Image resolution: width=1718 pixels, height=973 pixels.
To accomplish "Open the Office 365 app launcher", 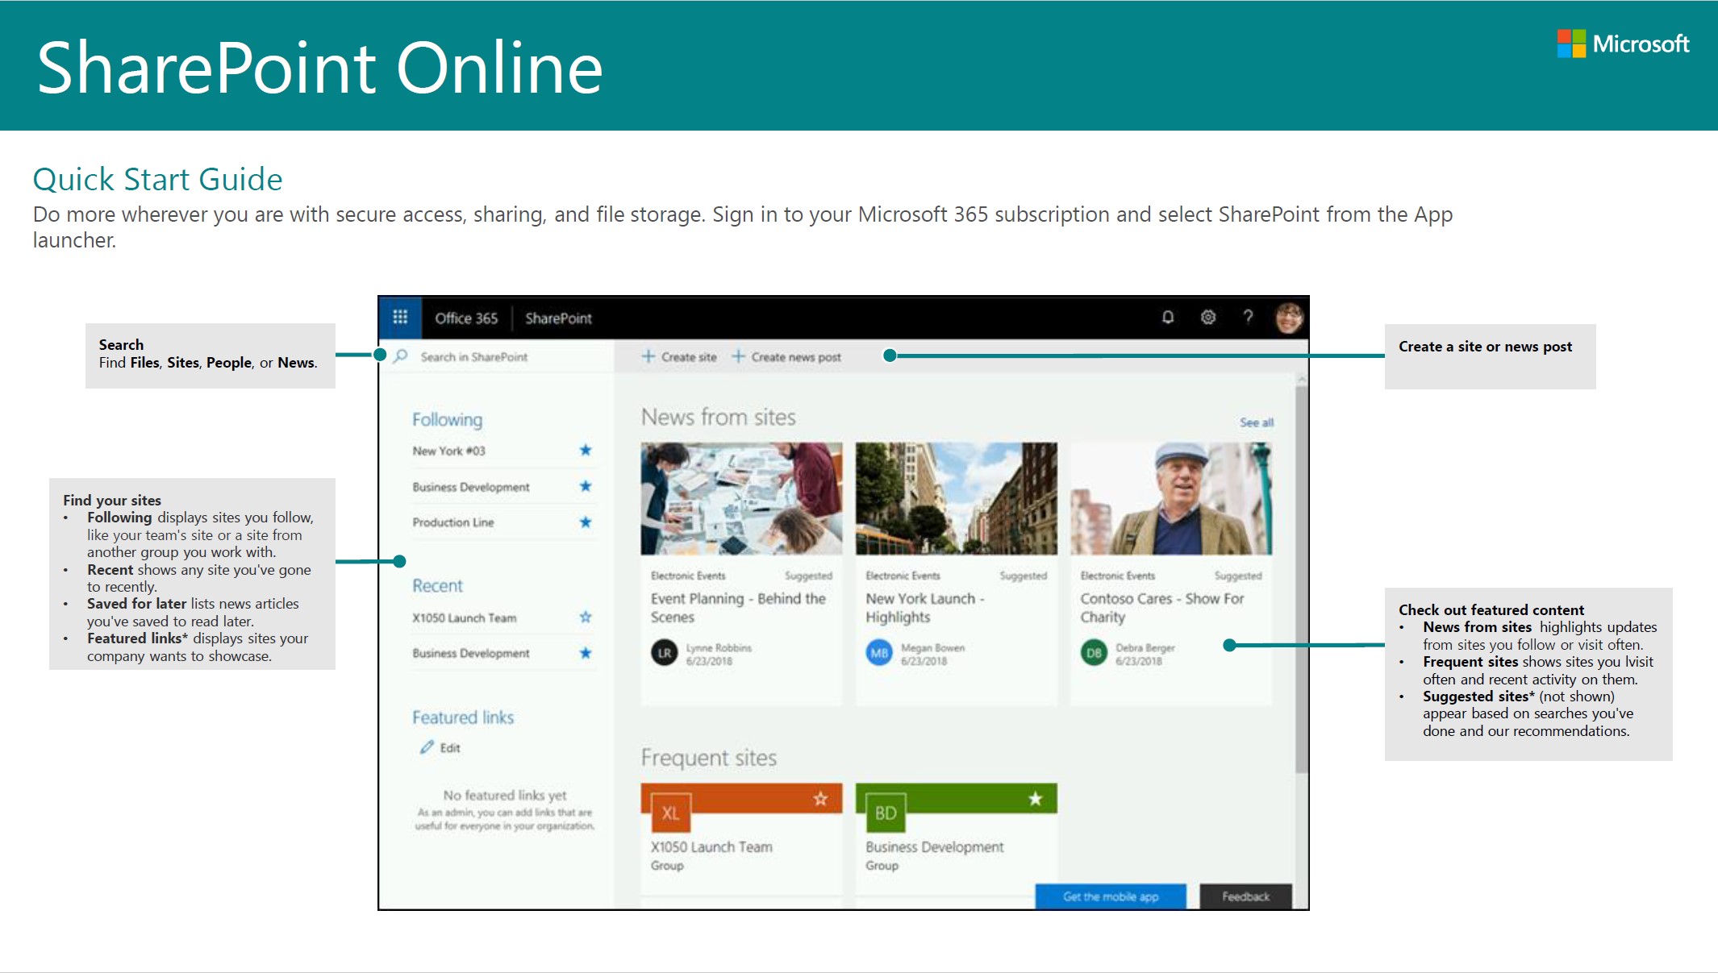I will (399, 317).
